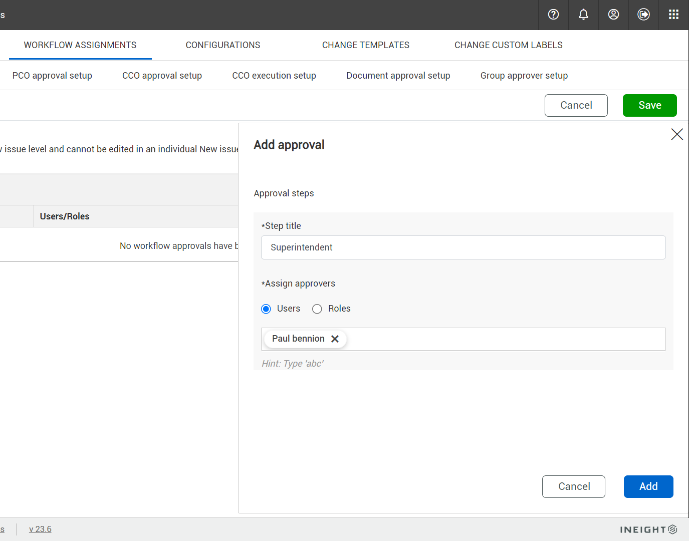Image resolution: width=689 pixels, height=541 pixels.
Task: Switch to Change Custom Labels tab
Action: pyautogui.click(x=508, y=45)
